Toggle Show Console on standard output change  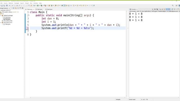167,9
